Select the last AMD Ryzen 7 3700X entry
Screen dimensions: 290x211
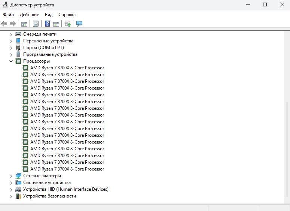tap(67, 169)
